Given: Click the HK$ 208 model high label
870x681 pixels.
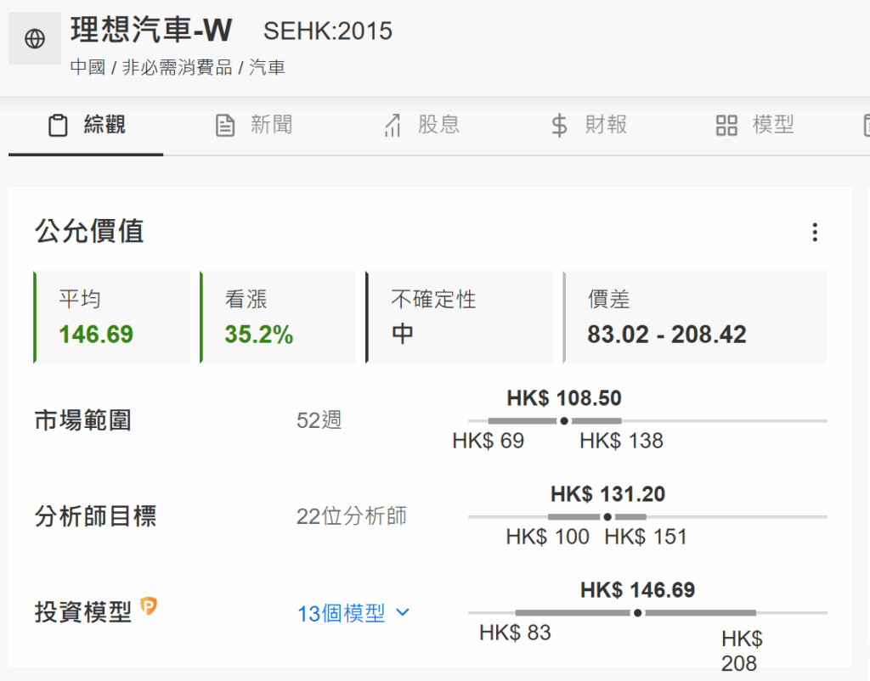Looking at the screenshot, I should [742, 651].
